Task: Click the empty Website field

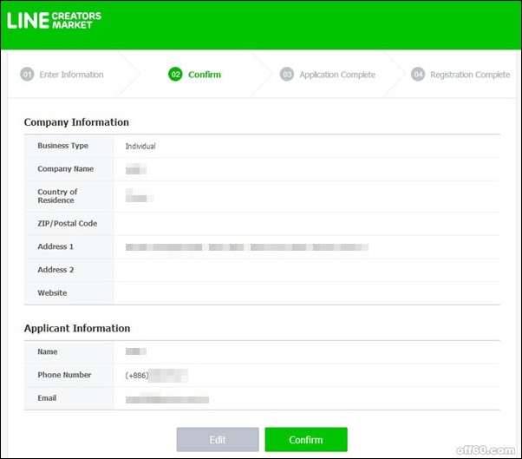Action: [305, 293]
